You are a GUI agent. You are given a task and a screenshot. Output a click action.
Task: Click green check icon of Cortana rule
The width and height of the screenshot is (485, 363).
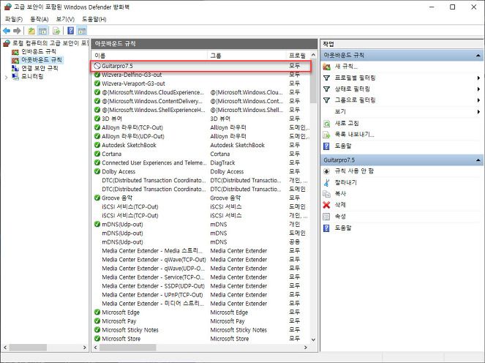tap(97, 154)
